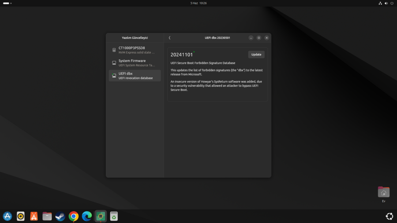Open the App Center from the dock
This screenshot has height=223, width=397.
click(7, 216)
